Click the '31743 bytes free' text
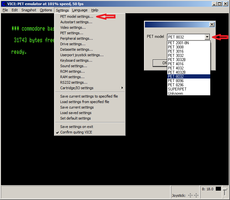The image size is (230, 200). [34, 40]
